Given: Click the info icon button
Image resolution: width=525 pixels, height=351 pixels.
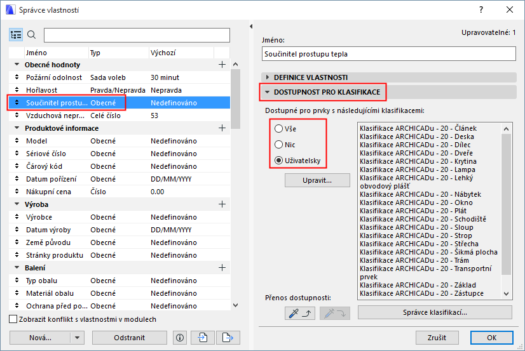Looking at the screenshot, I should point(180,338).
